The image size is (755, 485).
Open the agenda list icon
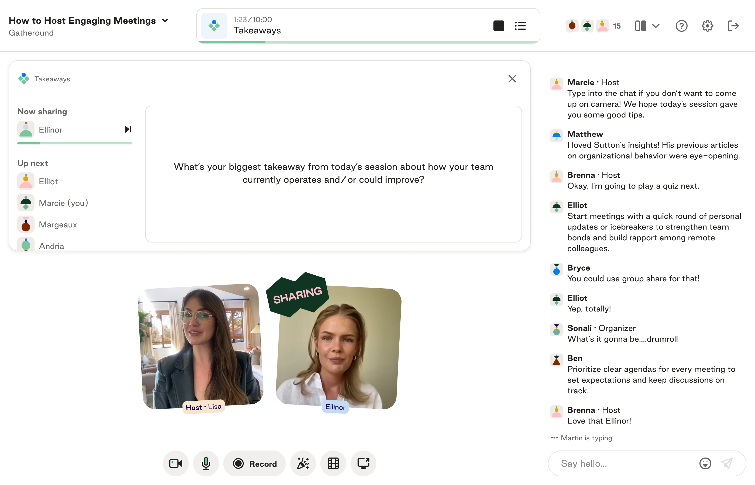(520, 26)
